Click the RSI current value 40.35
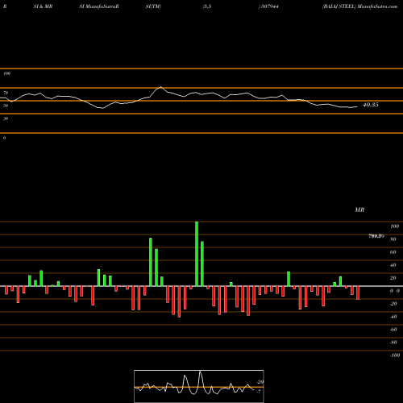Image resolution: width=403 pixels, height=403 pixels. (371, 105)
